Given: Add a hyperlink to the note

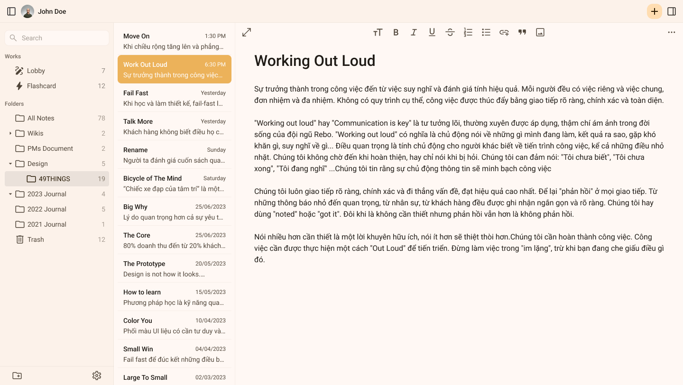Looking at the screenshot, I should [x=504, y=32].
